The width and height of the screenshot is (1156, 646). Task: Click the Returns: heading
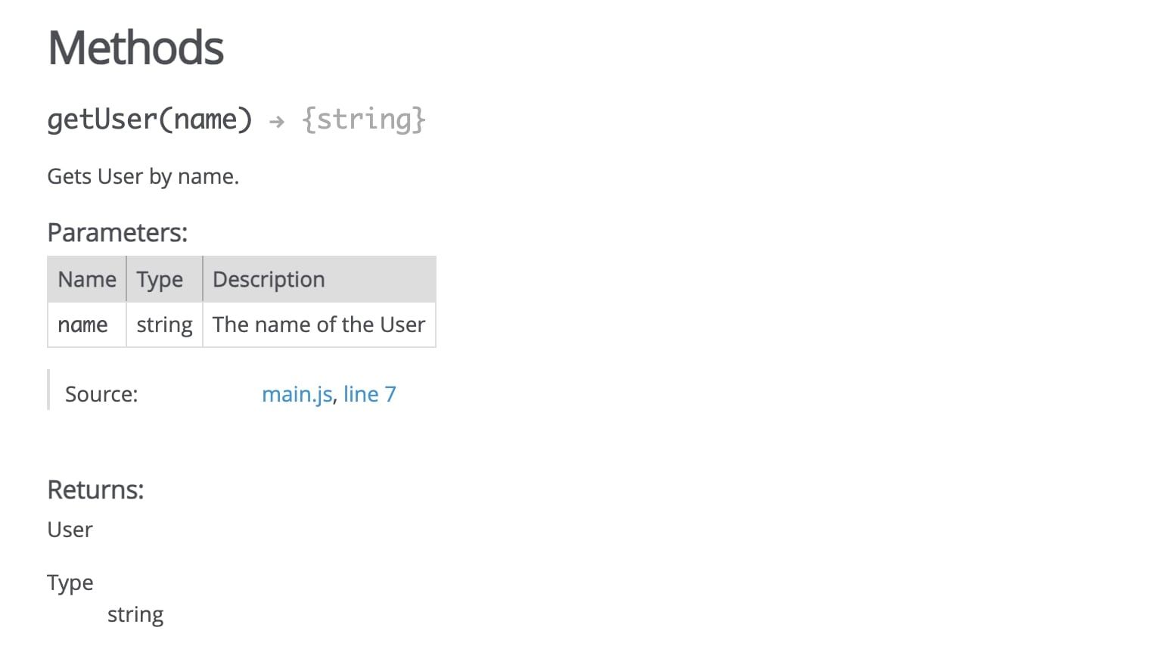pyautogui.click(x=95, y=489)
